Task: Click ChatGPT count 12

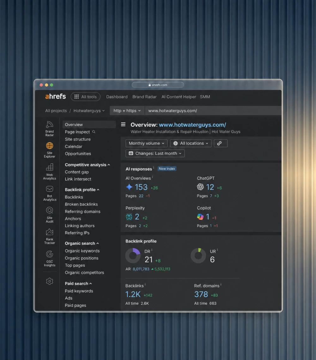Action: (x=210, y=187)
